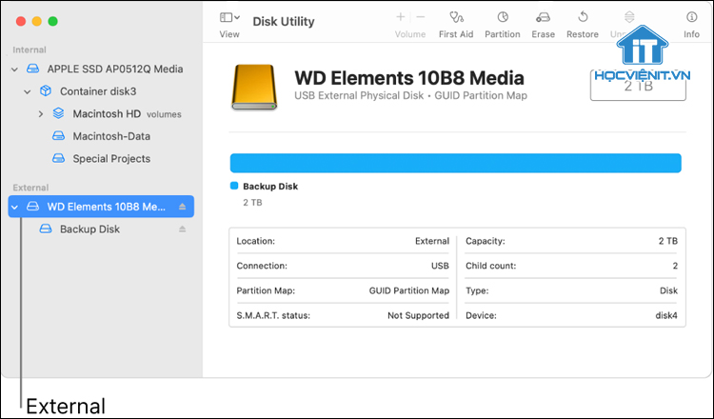Image resolution: width=714 pixels, height=419 pixels.
Task: Select WD Elements 10B8 Me... in sidebar
Action: pos(101,207)
